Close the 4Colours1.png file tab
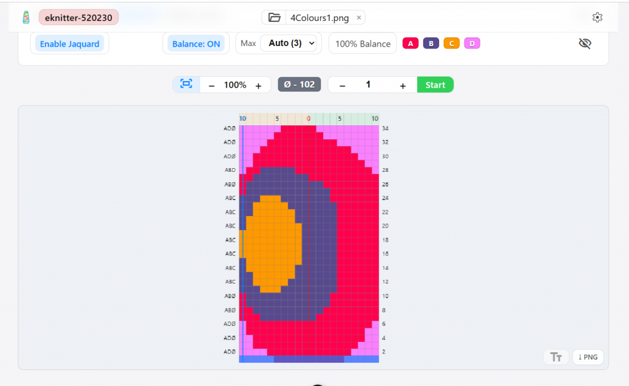Image resolution: width=629 pixels, height=386 pixels. click(359, 18)
